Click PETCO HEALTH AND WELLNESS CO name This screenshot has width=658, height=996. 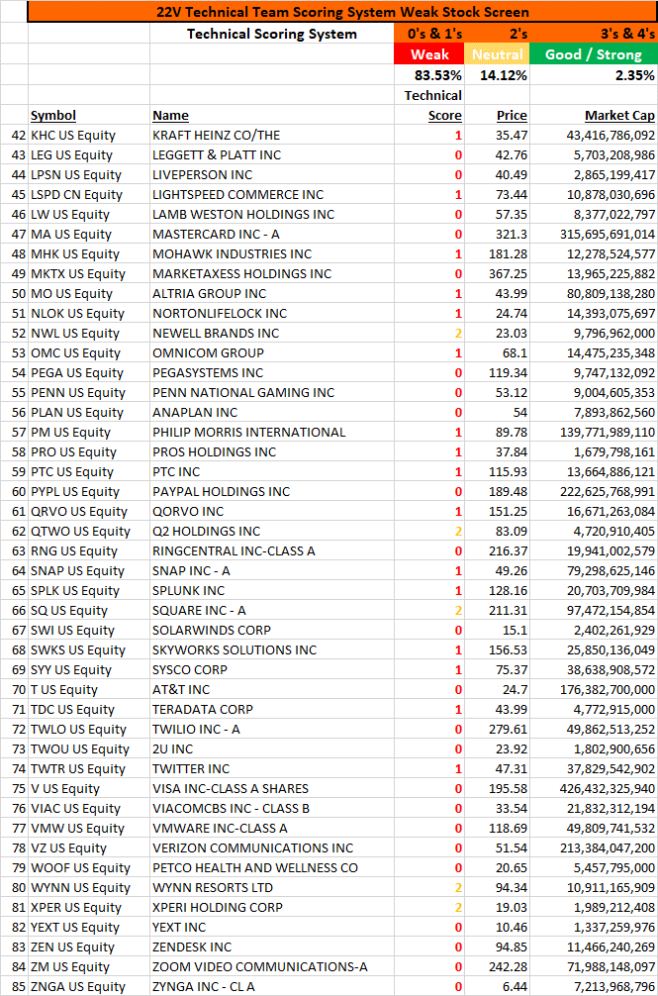255,867
